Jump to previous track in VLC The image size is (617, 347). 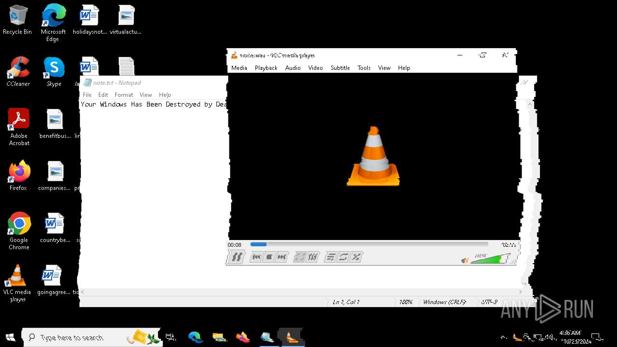256,257
